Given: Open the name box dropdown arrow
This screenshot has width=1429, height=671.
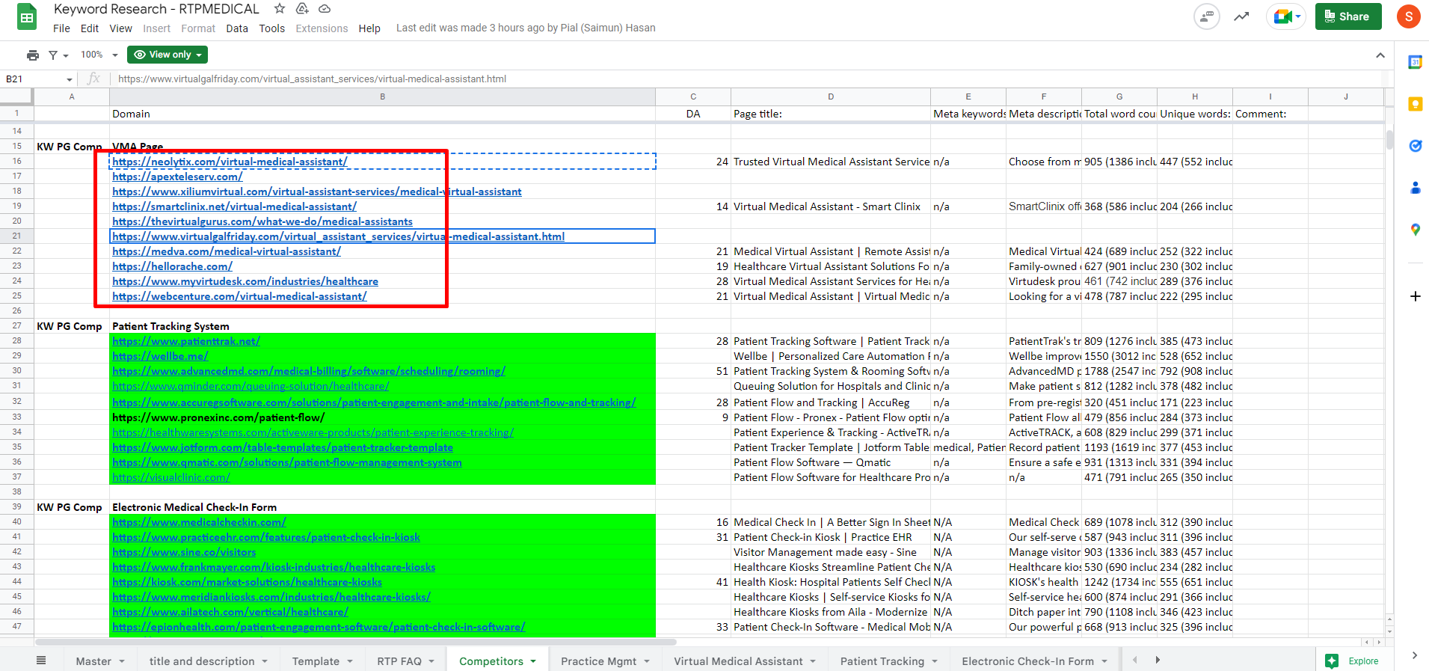Looking at the screenshot, I should [70, 79].
